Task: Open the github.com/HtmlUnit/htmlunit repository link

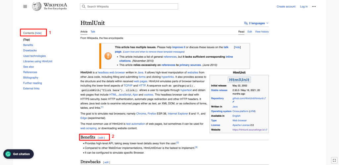Action: [248, 98]
